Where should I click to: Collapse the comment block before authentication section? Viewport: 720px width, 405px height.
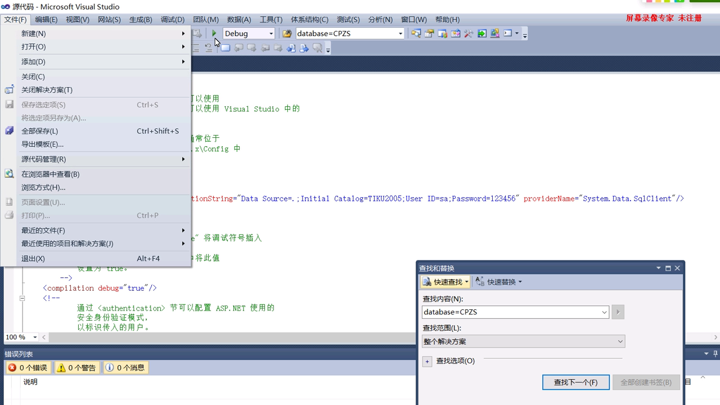(x=22, y=298)
